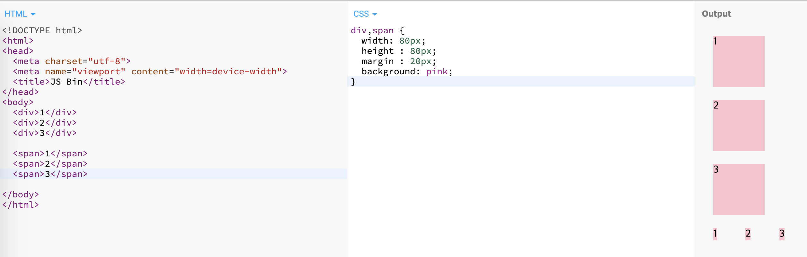807x257 pixels.
Task: Click the Output panel heading
Action: (x=716, y=14)
